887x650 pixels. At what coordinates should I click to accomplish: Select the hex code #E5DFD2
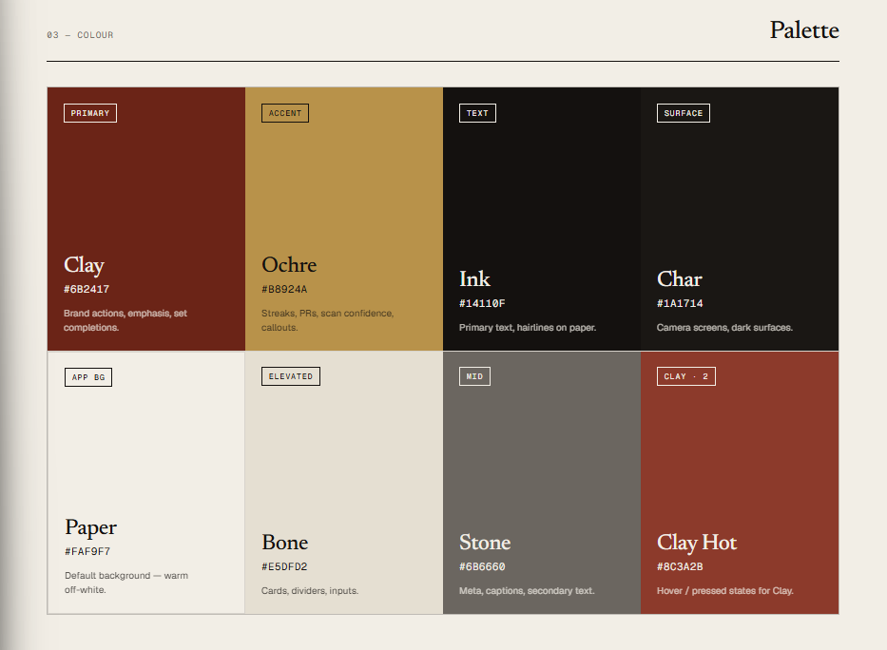point(284,567)
